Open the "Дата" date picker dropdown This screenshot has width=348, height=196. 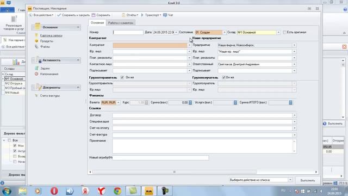pos(176,33)
